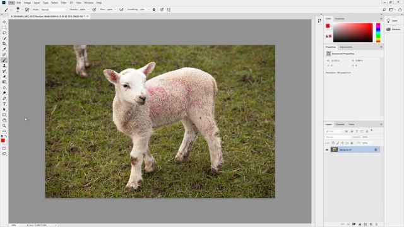
Task: Select the Rectangle shape tool
Action: pyautogui.click(x=4, y=115)
